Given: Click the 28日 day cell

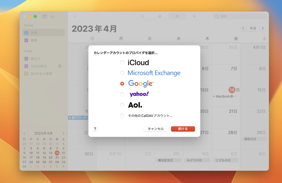Looking at the screenshot, I should coord(226,139).
